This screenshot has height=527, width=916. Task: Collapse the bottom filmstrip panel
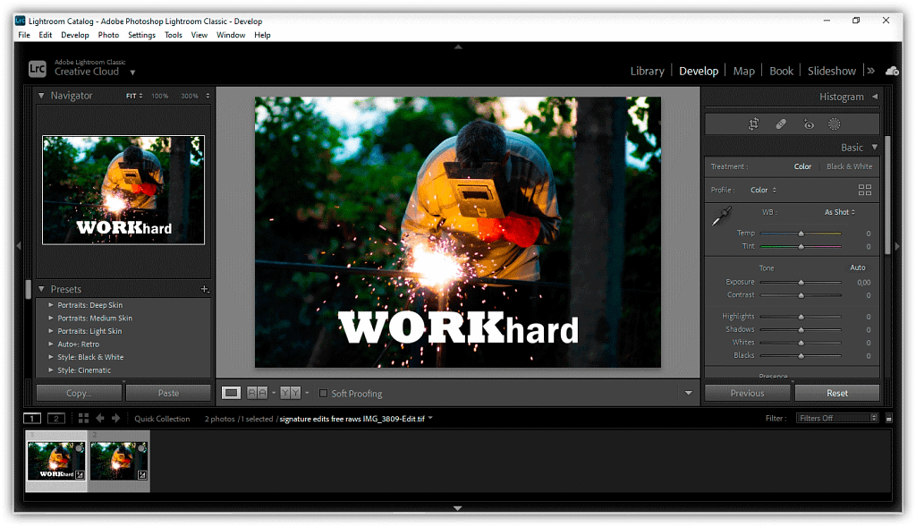(458, 508)
